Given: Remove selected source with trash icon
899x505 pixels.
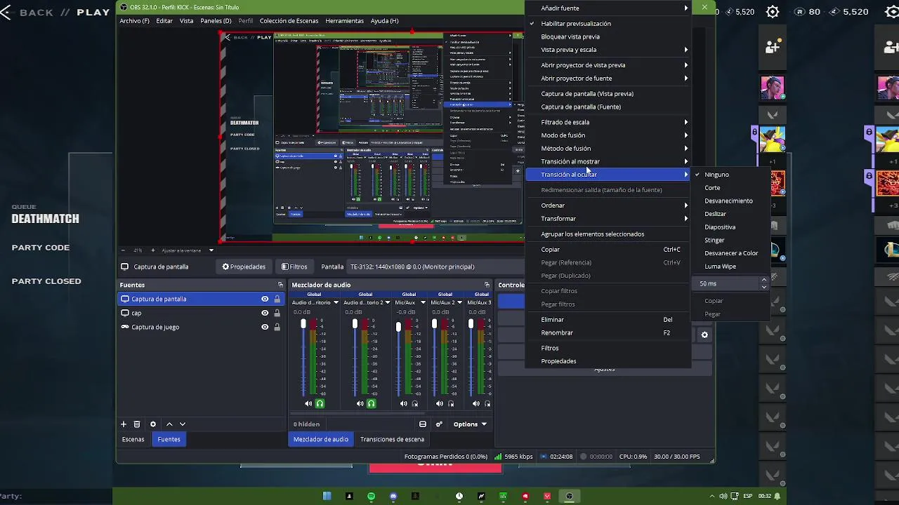Looking at the screenshot, I should [137, 424].
